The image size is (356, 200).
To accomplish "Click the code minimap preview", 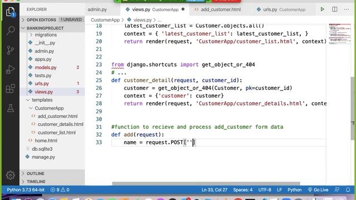I will click(x=340, y=34).
